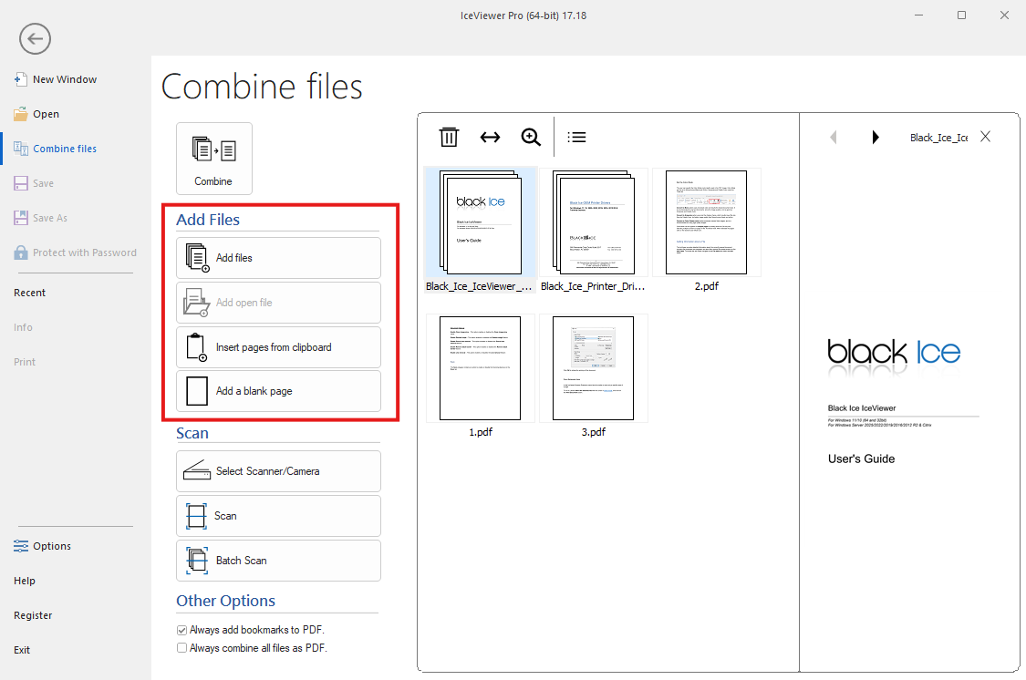The image size is (1026, 680).
Task: Click the blank page icon
Action: pyautogui.click(x=196, y=391)
